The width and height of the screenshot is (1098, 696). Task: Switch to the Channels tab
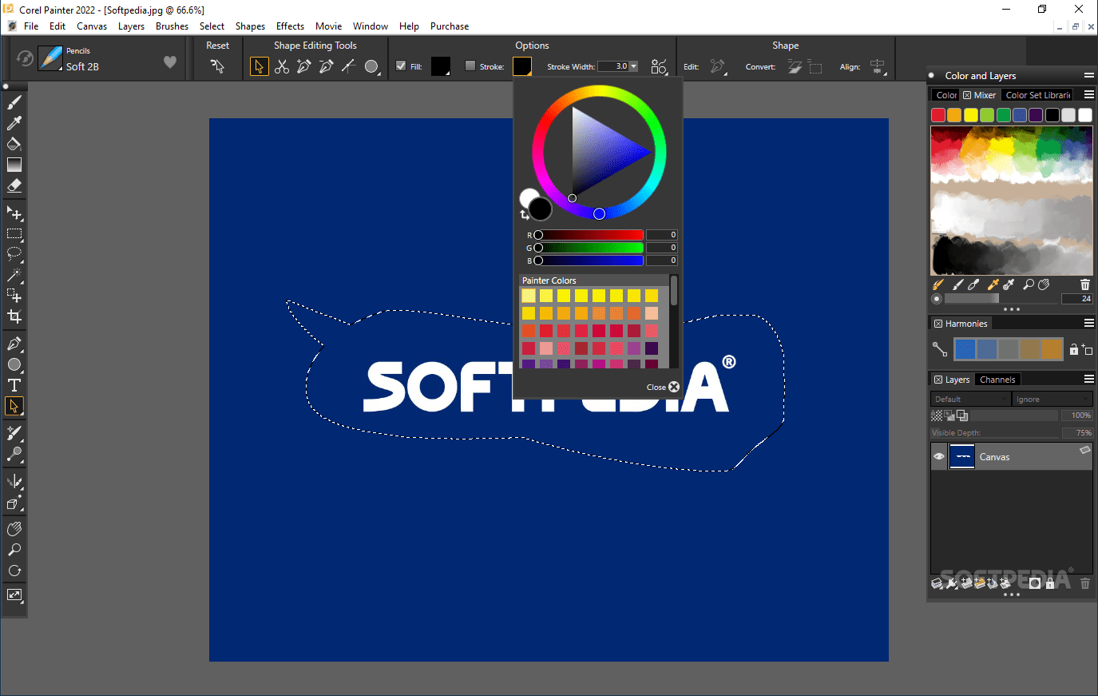click(997, 379)
